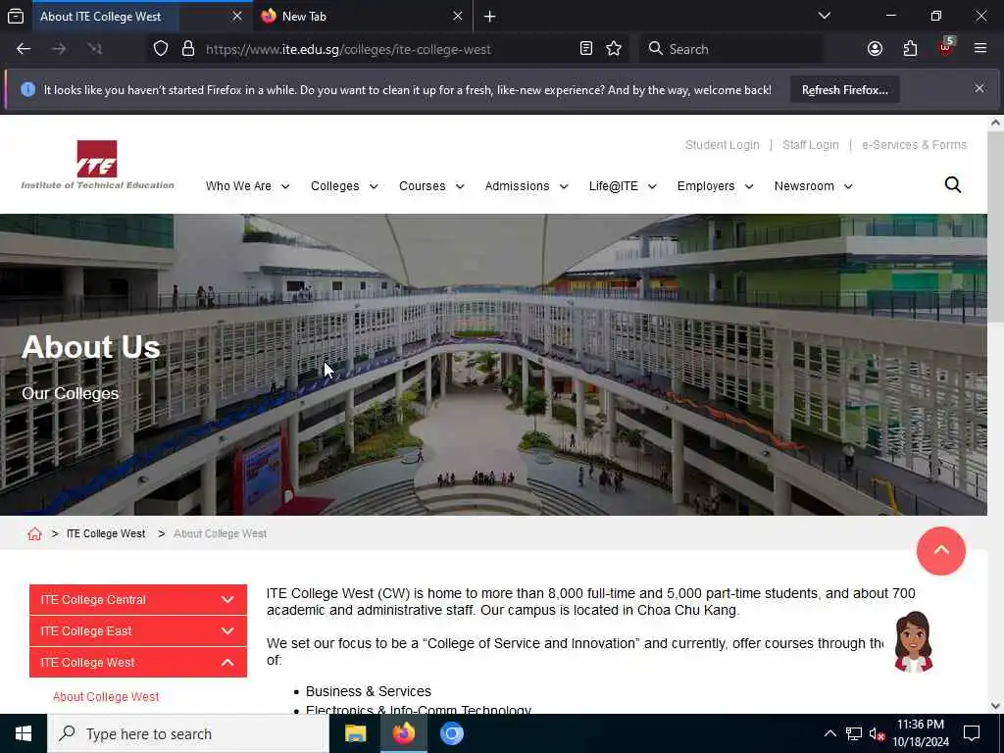Expand the Newsroom menu
This screenshot has height=753, width=1004.
pyautogui.click(x=813, y=185)
